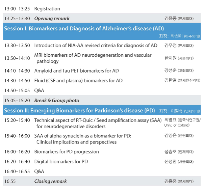
Task: Click the 13:30–13:50 time slot
Action: (x=17, y=46)
